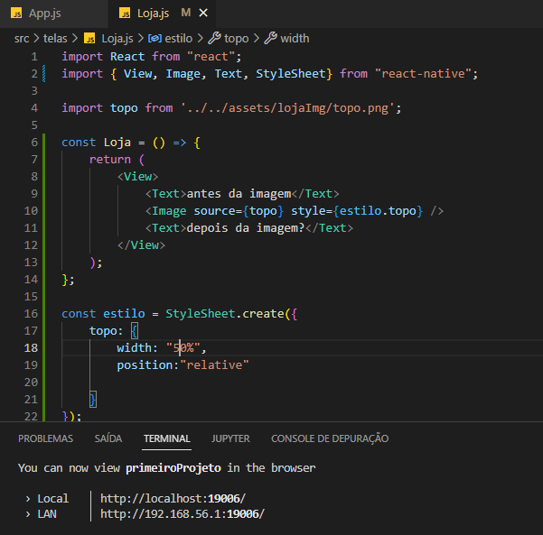Open the LAN 192.168.56.1:19006 link
Viewport: 543px width, 535px height.
coord(183,514)
